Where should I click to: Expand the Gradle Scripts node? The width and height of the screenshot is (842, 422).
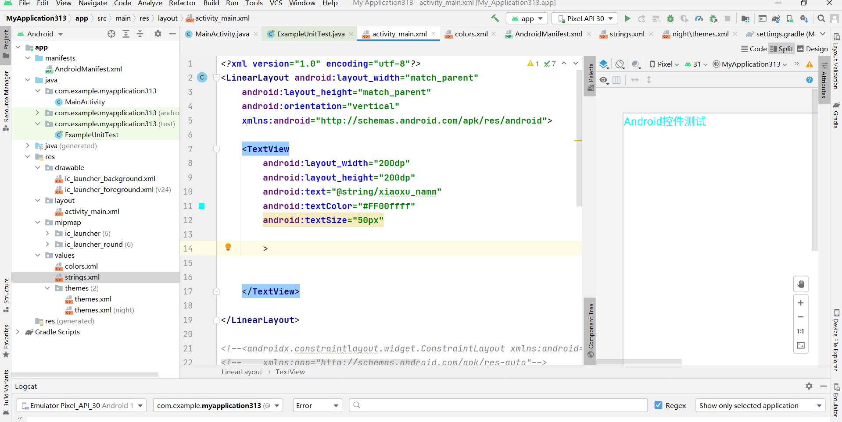18,332
